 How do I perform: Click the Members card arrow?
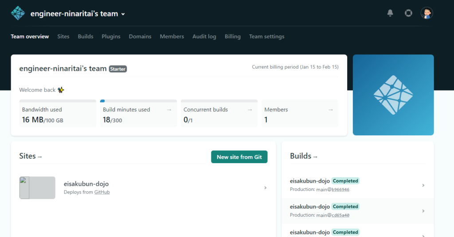(x=331, y=110)
